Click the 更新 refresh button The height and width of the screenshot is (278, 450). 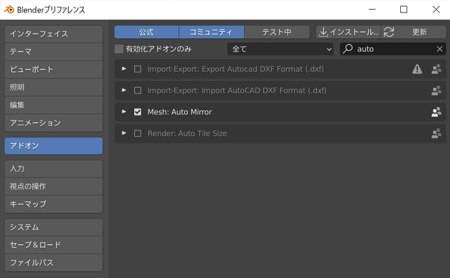(413, 32)
